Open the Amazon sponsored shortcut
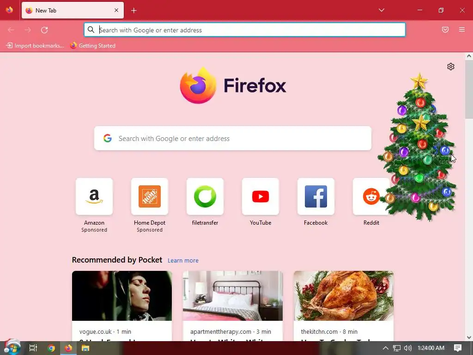 coord(94,196)
